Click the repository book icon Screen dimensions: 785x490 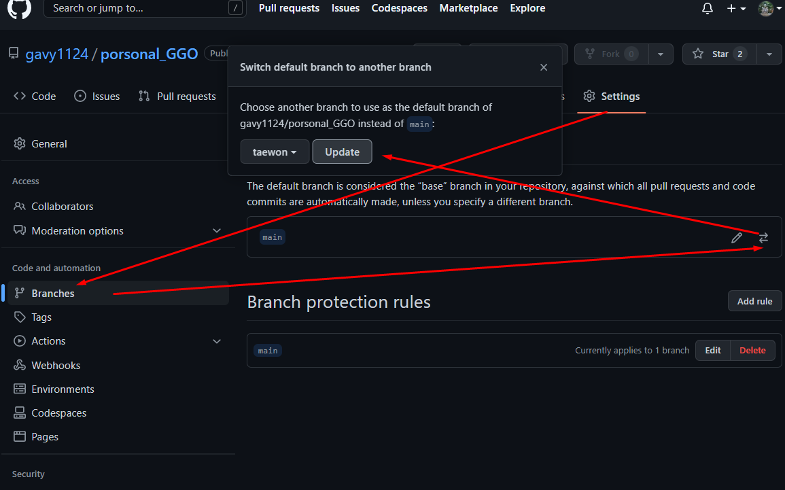coord(14,54)
